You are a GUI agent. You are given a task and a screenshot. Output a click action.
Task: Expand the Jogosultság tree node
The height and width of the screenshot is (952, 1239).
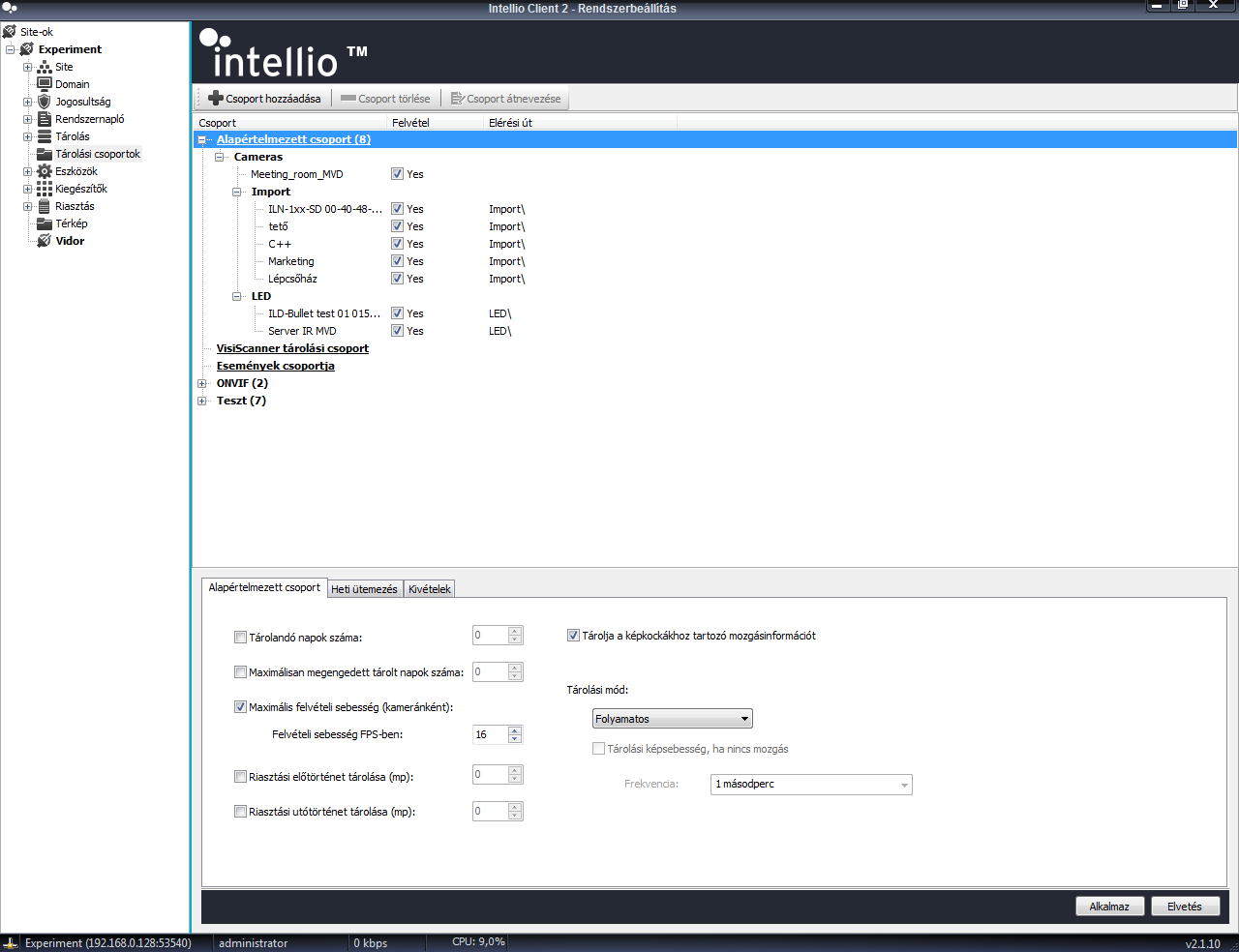point(28,102)
